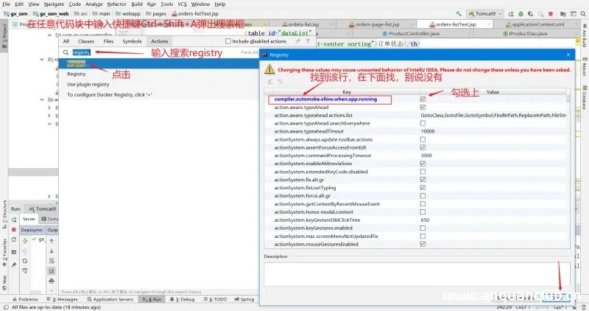Check action.aware.typeAhead.searchEverywhere checkbox

(x=423, y=123)
